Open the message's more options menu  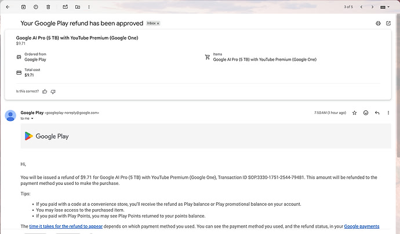[388, 113]
